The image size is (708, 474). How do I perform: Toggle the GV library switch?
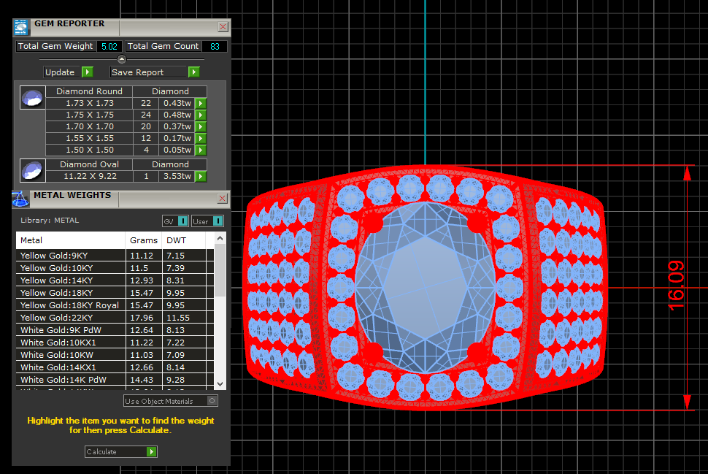(x=182, y=221)
